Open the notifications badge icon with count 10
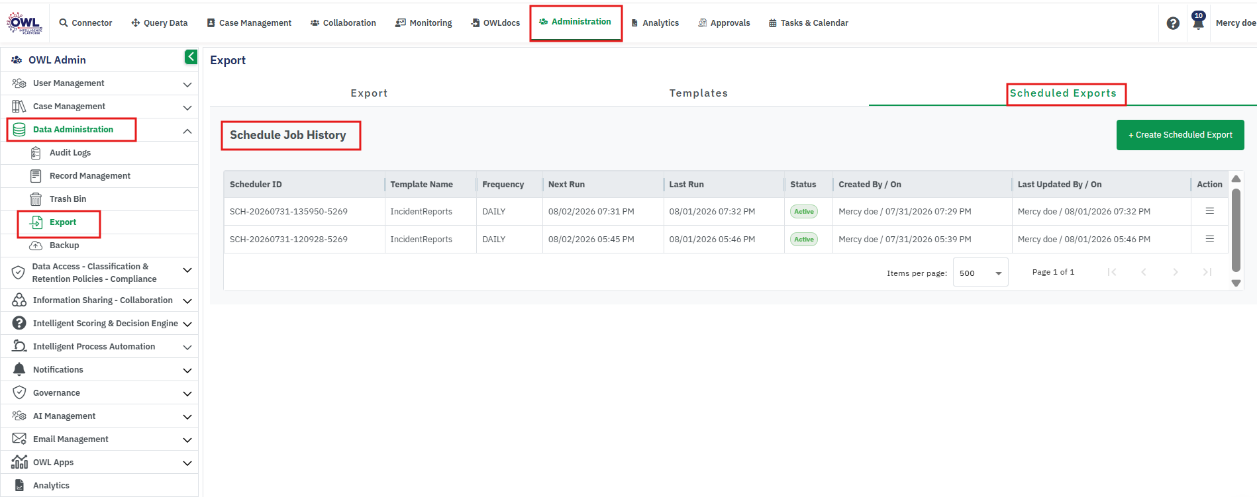Screen dimensions: 1257x497 pos(1198,21)
